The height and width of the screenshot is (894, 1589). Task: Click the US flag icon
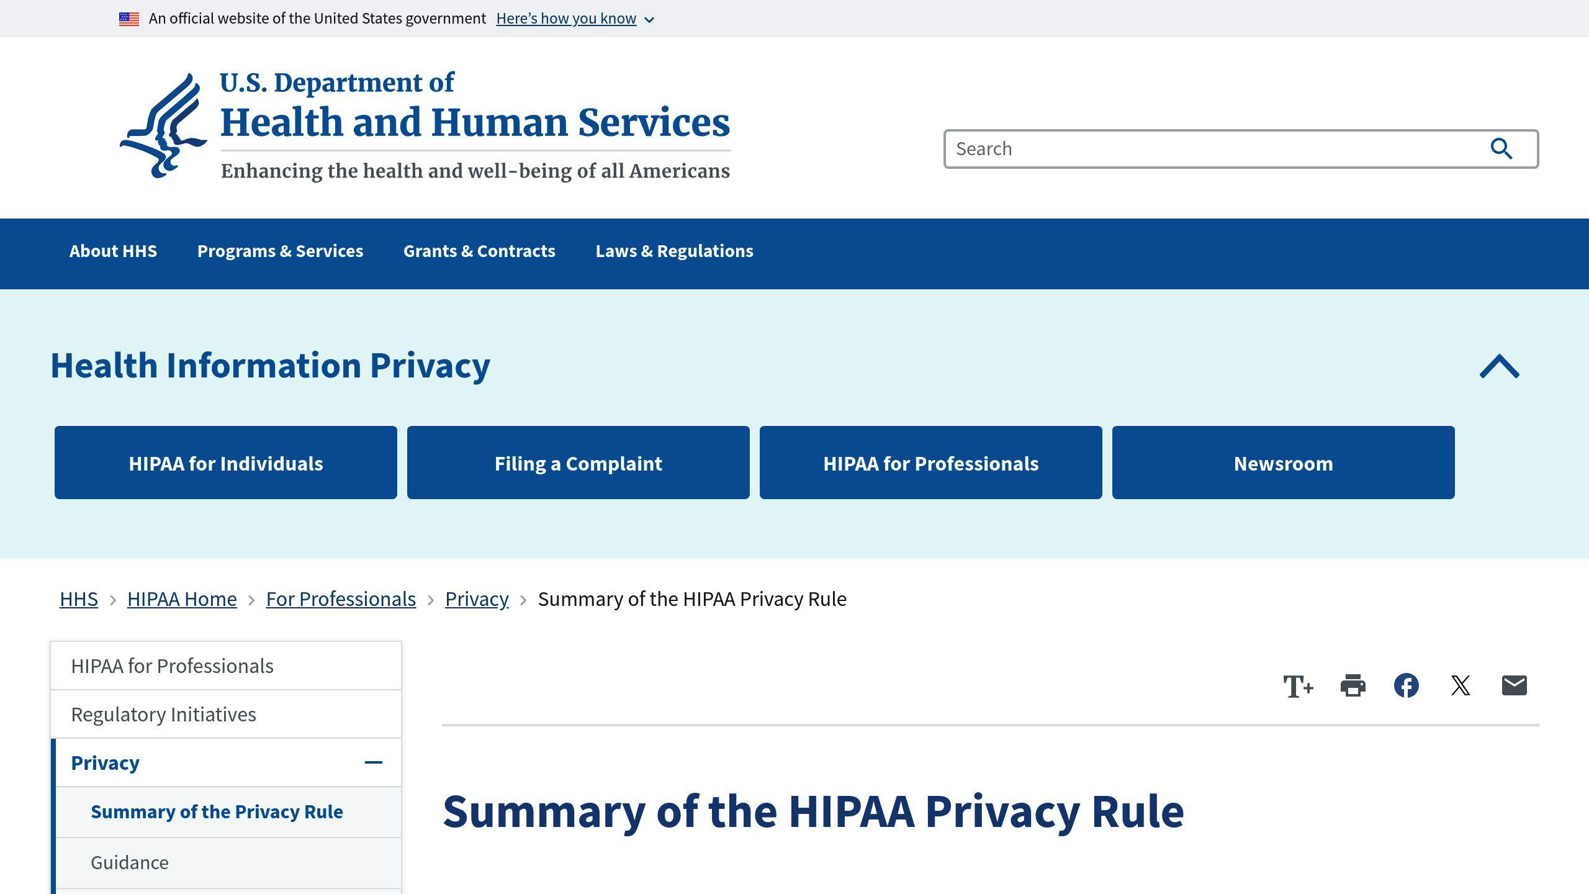(x=129, y=19)
